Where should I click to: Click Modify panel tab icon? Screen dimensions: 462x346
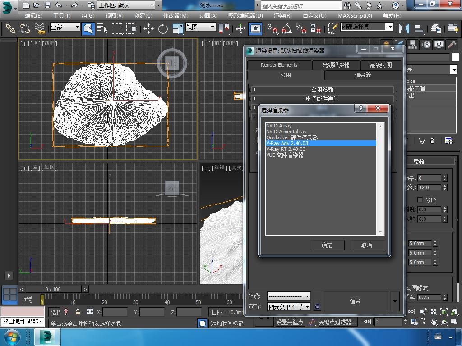[x=400, y=45]
